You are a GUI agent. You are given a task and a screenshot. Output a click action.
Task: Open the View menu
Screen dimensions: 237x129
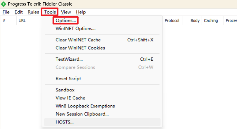66,12
